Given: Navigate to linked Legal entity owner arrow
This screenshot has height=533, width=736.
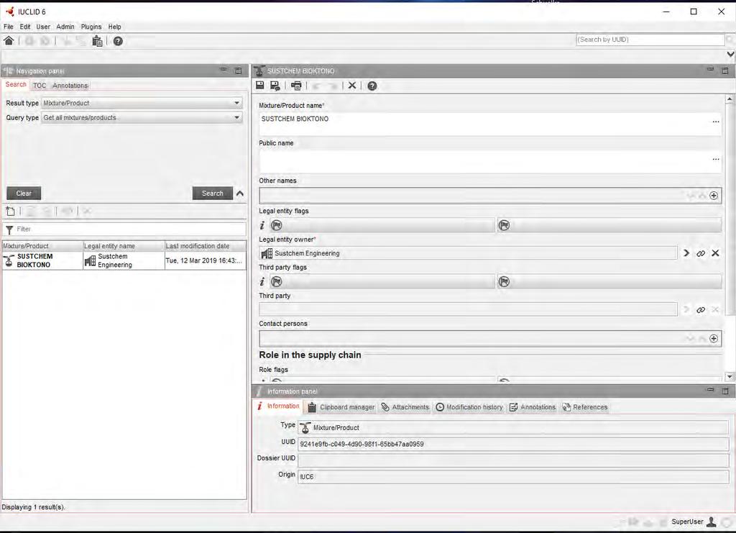Looking at the screenshot, I should (x=686, y=253).
